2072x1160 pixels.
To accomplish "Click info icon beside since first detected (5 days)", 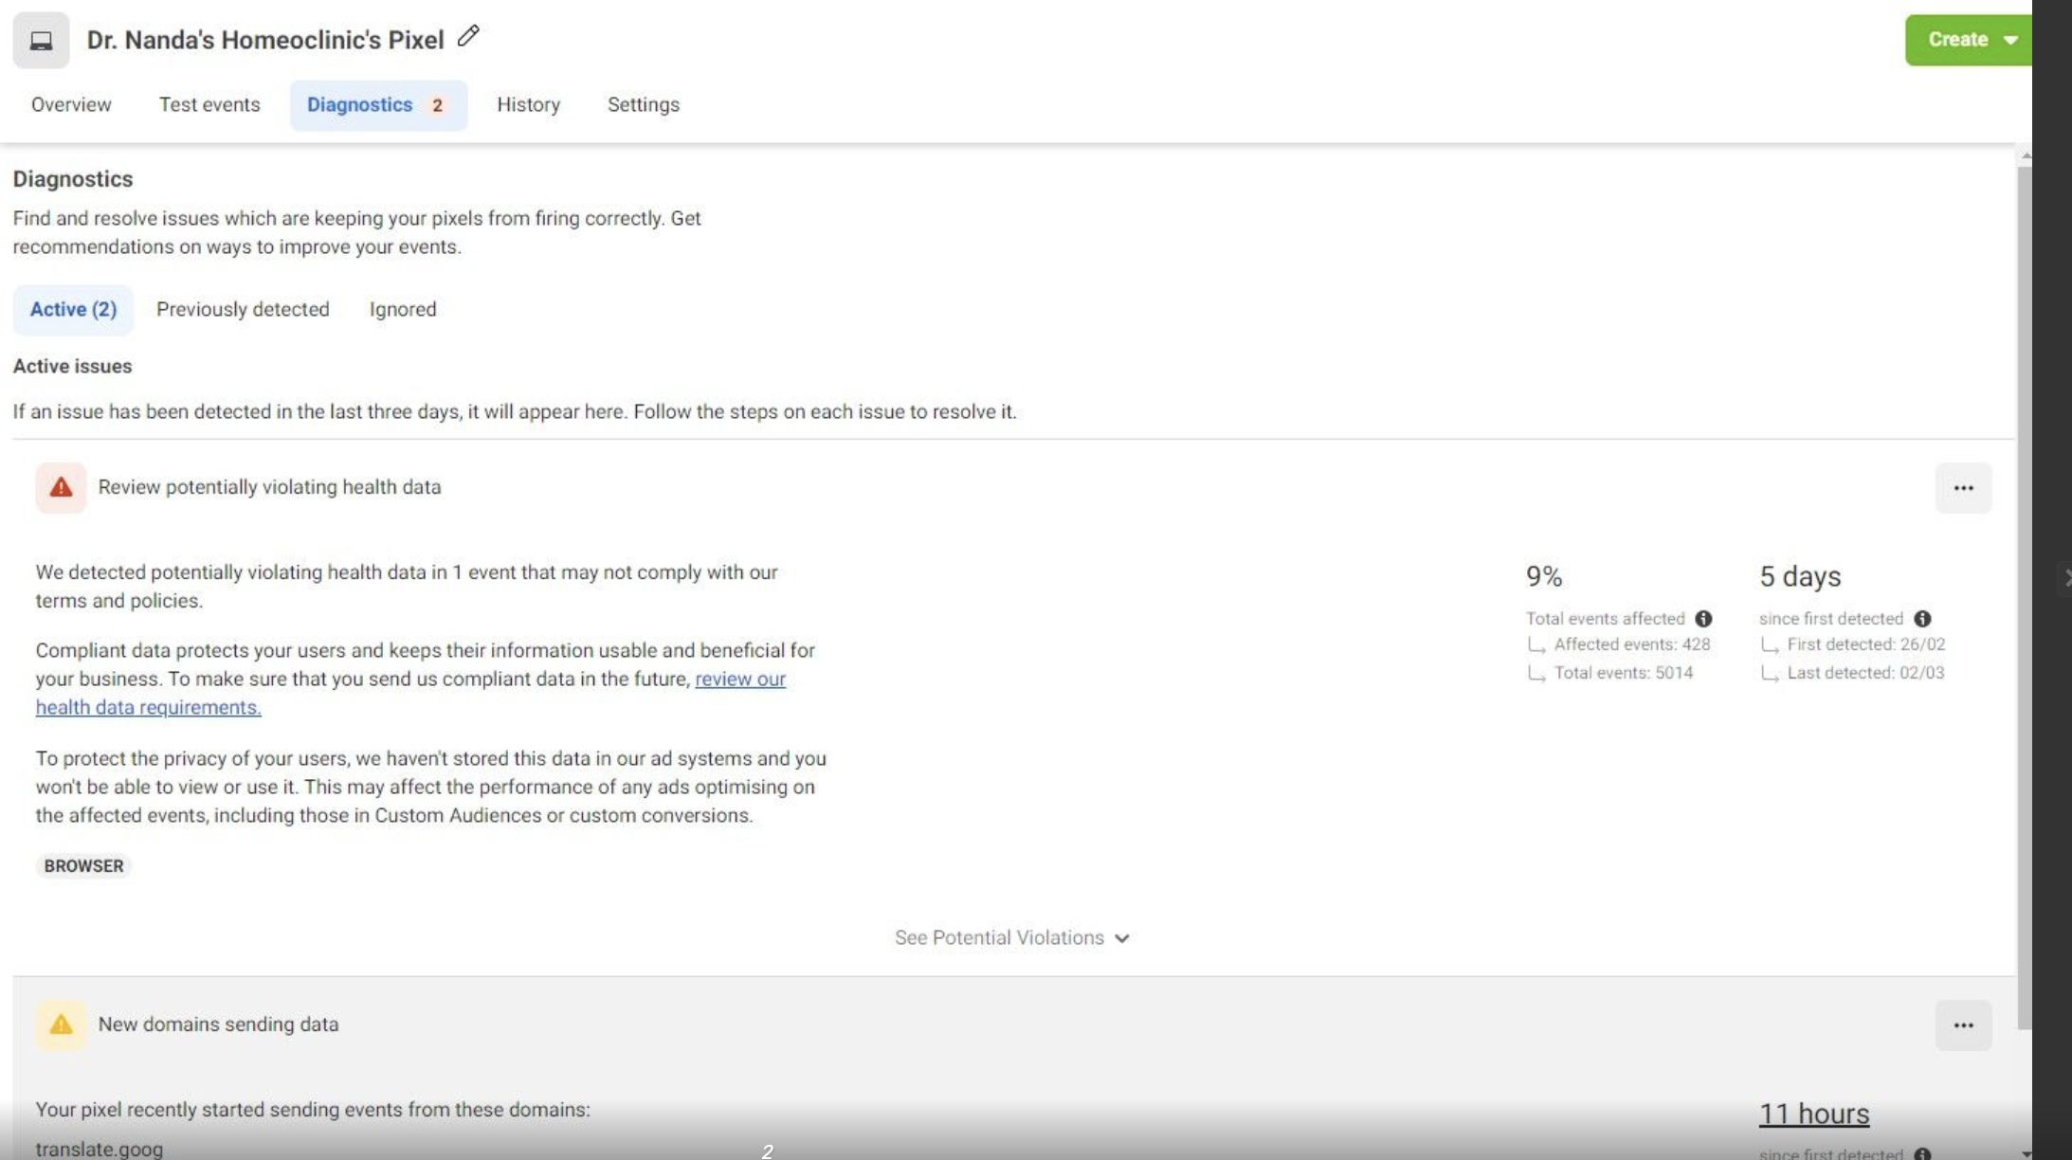I will point(1922,619).
